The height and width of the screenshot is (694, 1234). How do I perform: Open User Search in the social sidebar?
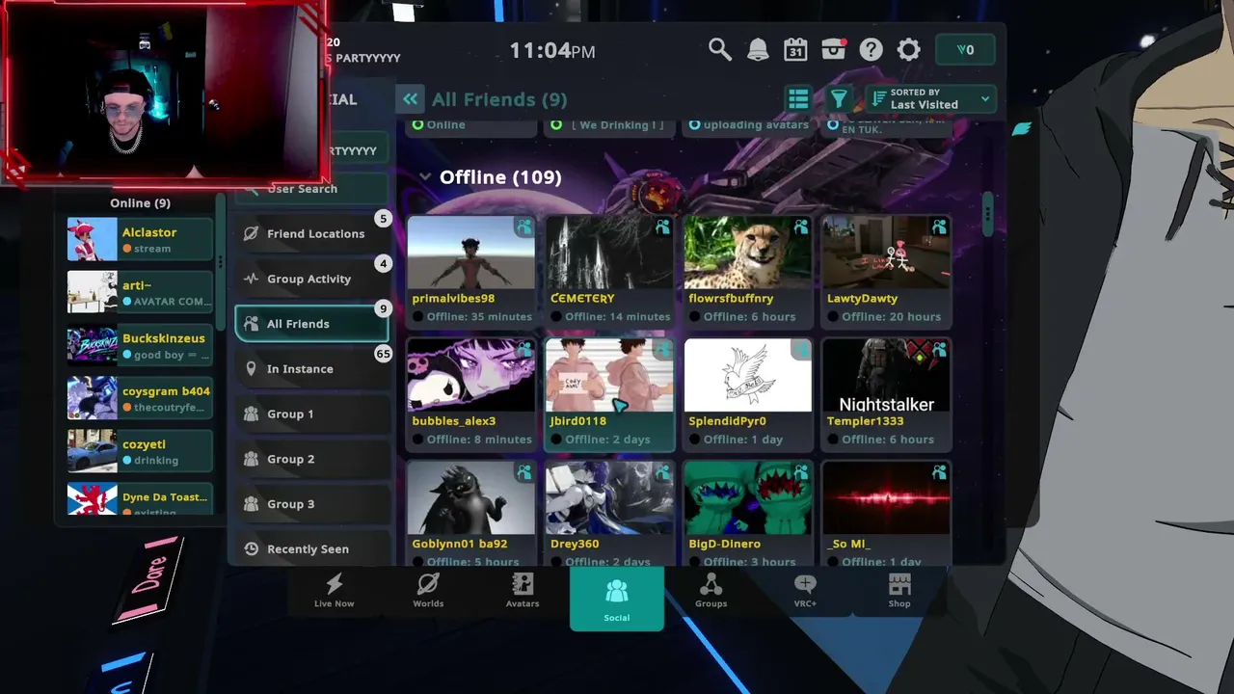pyautogui.click(x=312, y=189)
